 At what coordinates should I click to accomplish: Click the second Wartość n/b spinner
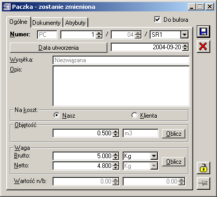click(182, 181)
